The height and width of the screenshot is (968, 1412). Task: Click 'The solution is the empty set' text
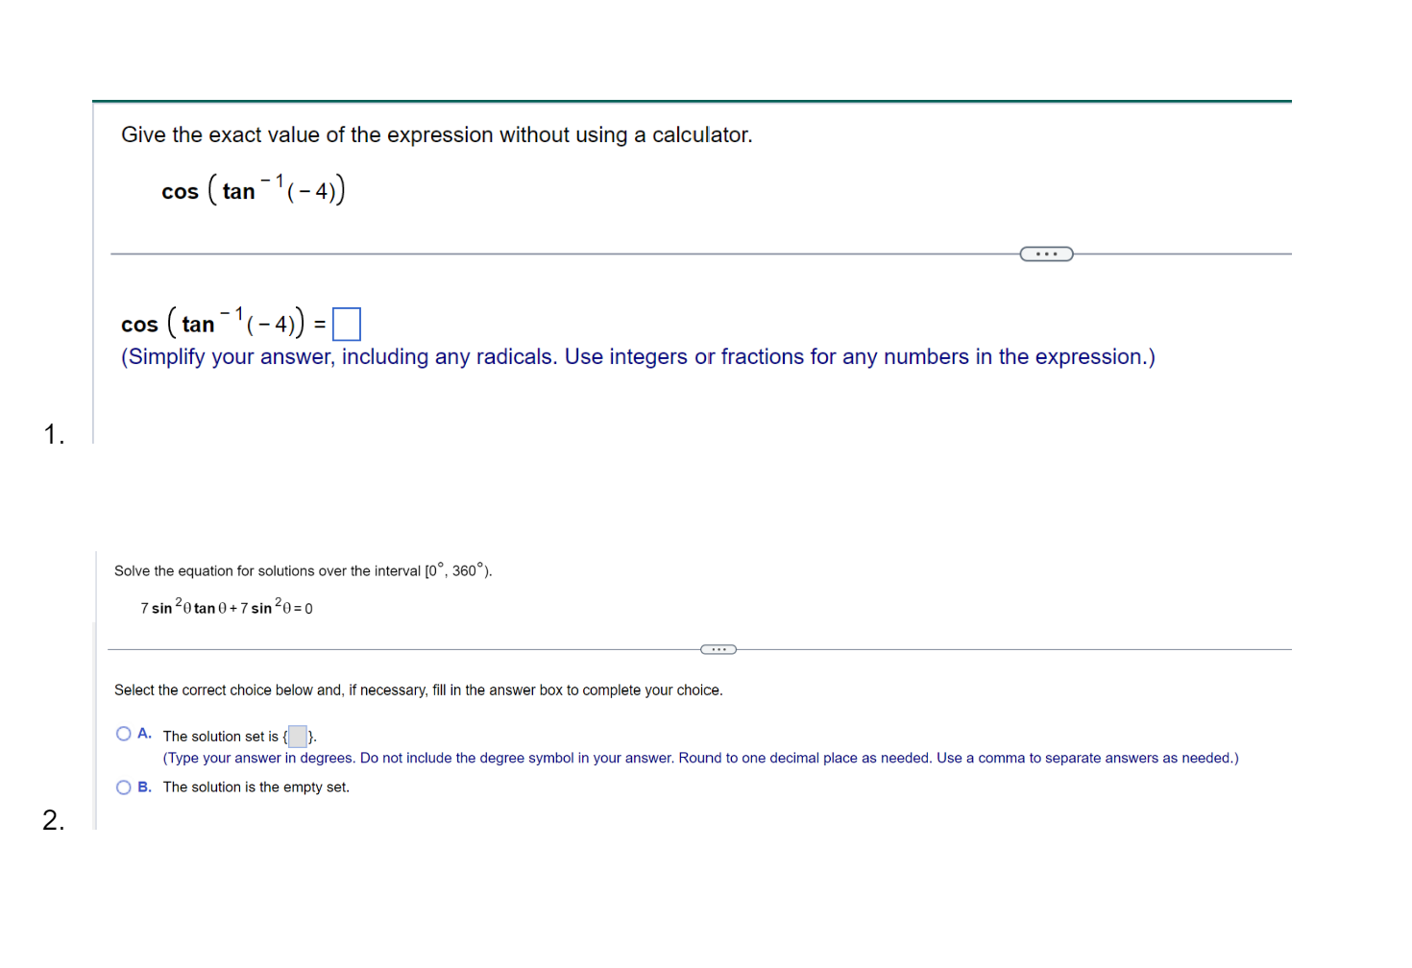point(256,786)
